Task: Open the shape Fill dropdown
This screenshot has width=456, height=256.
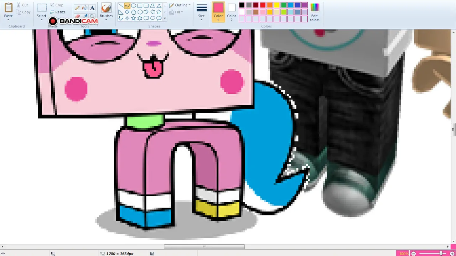Action: pos(176,12)
